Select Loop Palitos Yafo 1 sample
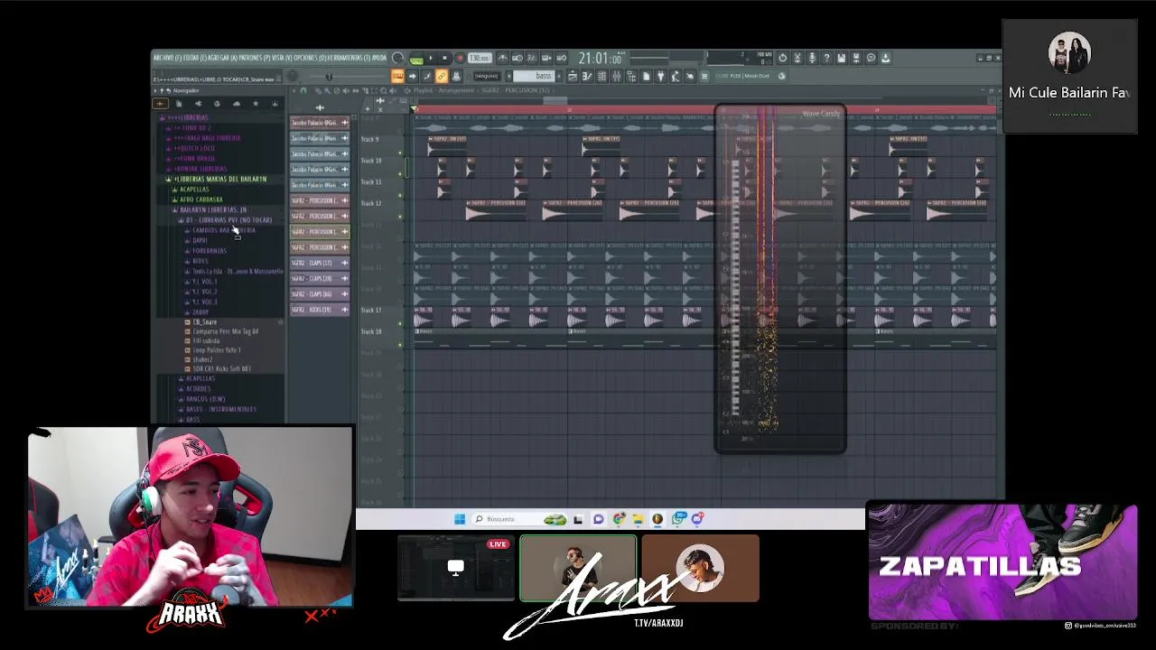Viewport: 1156px width, 650px height. (217, 350)
